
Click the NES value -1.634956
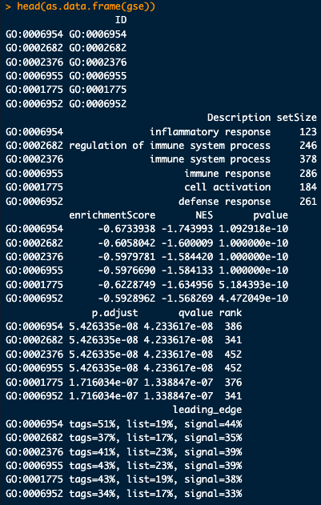pos(187,285)
